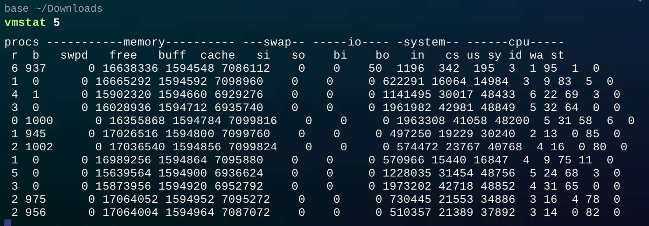
Task: Click the blocked process count 1000
Action: click(39, 121)
